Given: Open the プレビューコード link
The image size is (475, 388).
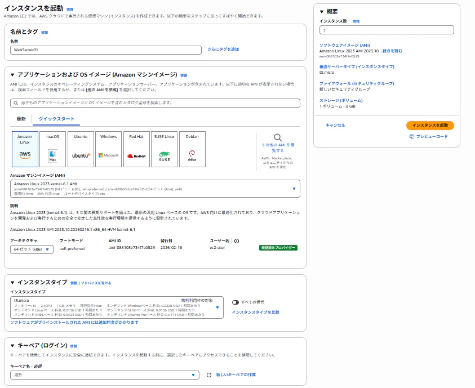Looking at the screenshot, I should tap(432, 137).
